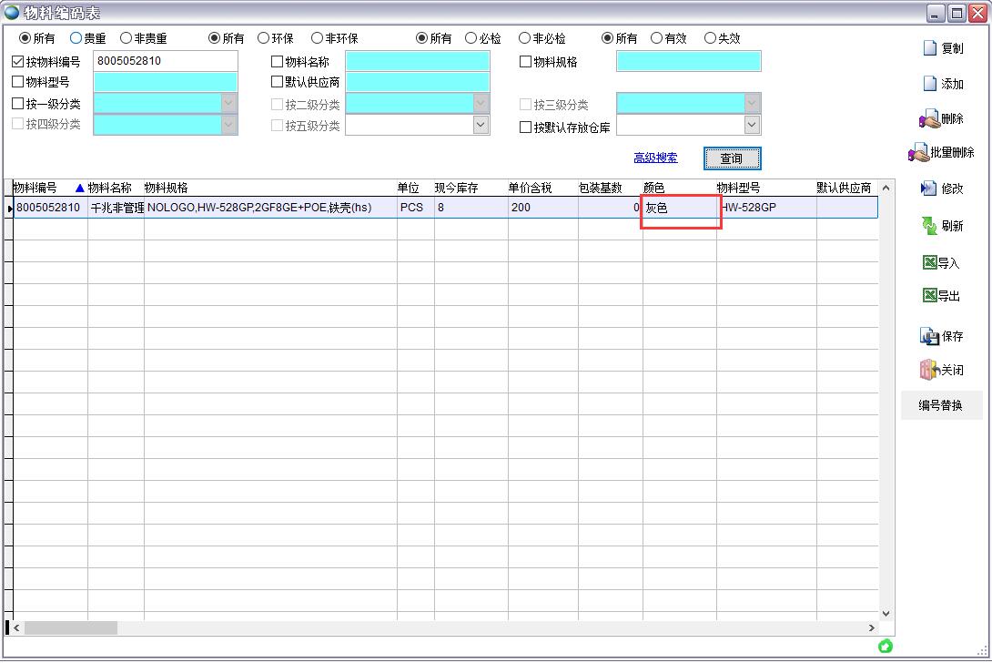Image resolution: width=992 pixels, height=663 pixels.
Task: Open the 按五级分类 combo box
Action: point(481,126)
